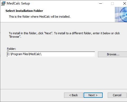Click empty space inside Folder path field

[x=68, y=54]
